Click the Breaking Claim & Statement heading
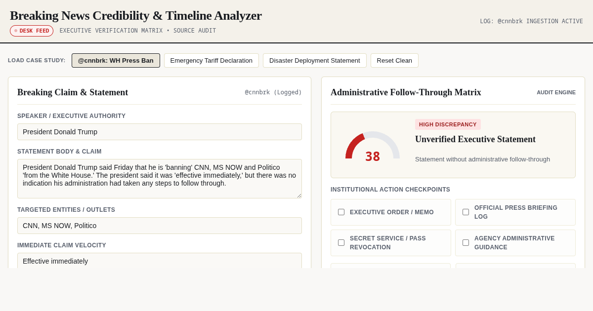Image resolution: width=593 pixels, height=311 pixels. (x=73, y=92)
